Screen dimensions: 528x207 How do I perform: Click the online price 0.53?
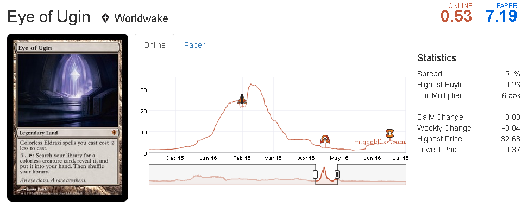(x=456, y=16)
